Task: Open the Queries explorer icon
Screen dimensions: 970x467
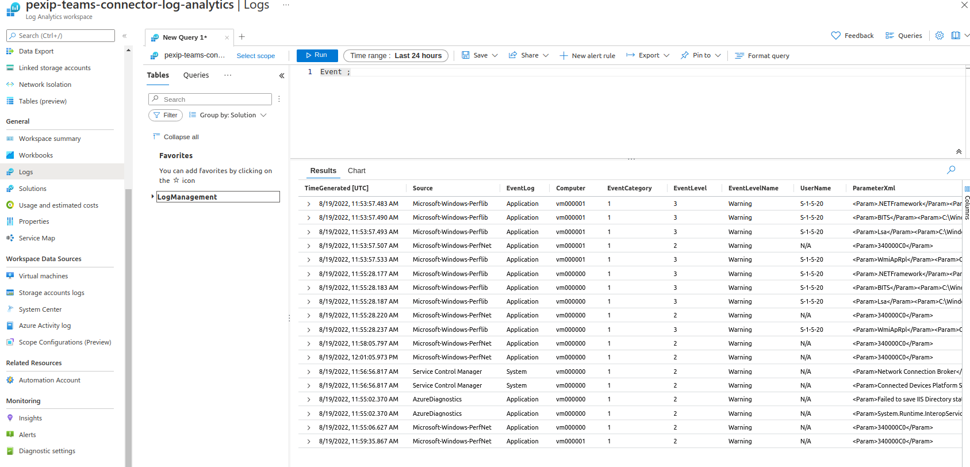Action: click(890, 36)
